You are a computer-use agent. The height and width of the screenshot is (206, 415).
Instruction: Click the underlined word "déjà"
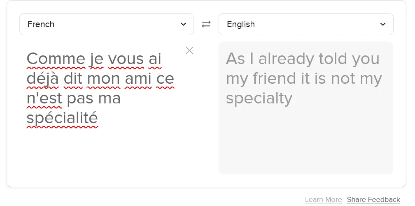(43, 78)
